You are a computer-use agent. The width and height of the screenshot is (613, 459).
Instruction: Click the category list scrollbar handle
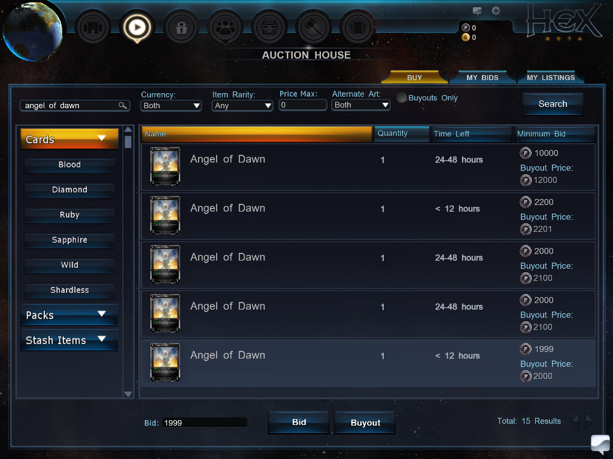point(128,141)
